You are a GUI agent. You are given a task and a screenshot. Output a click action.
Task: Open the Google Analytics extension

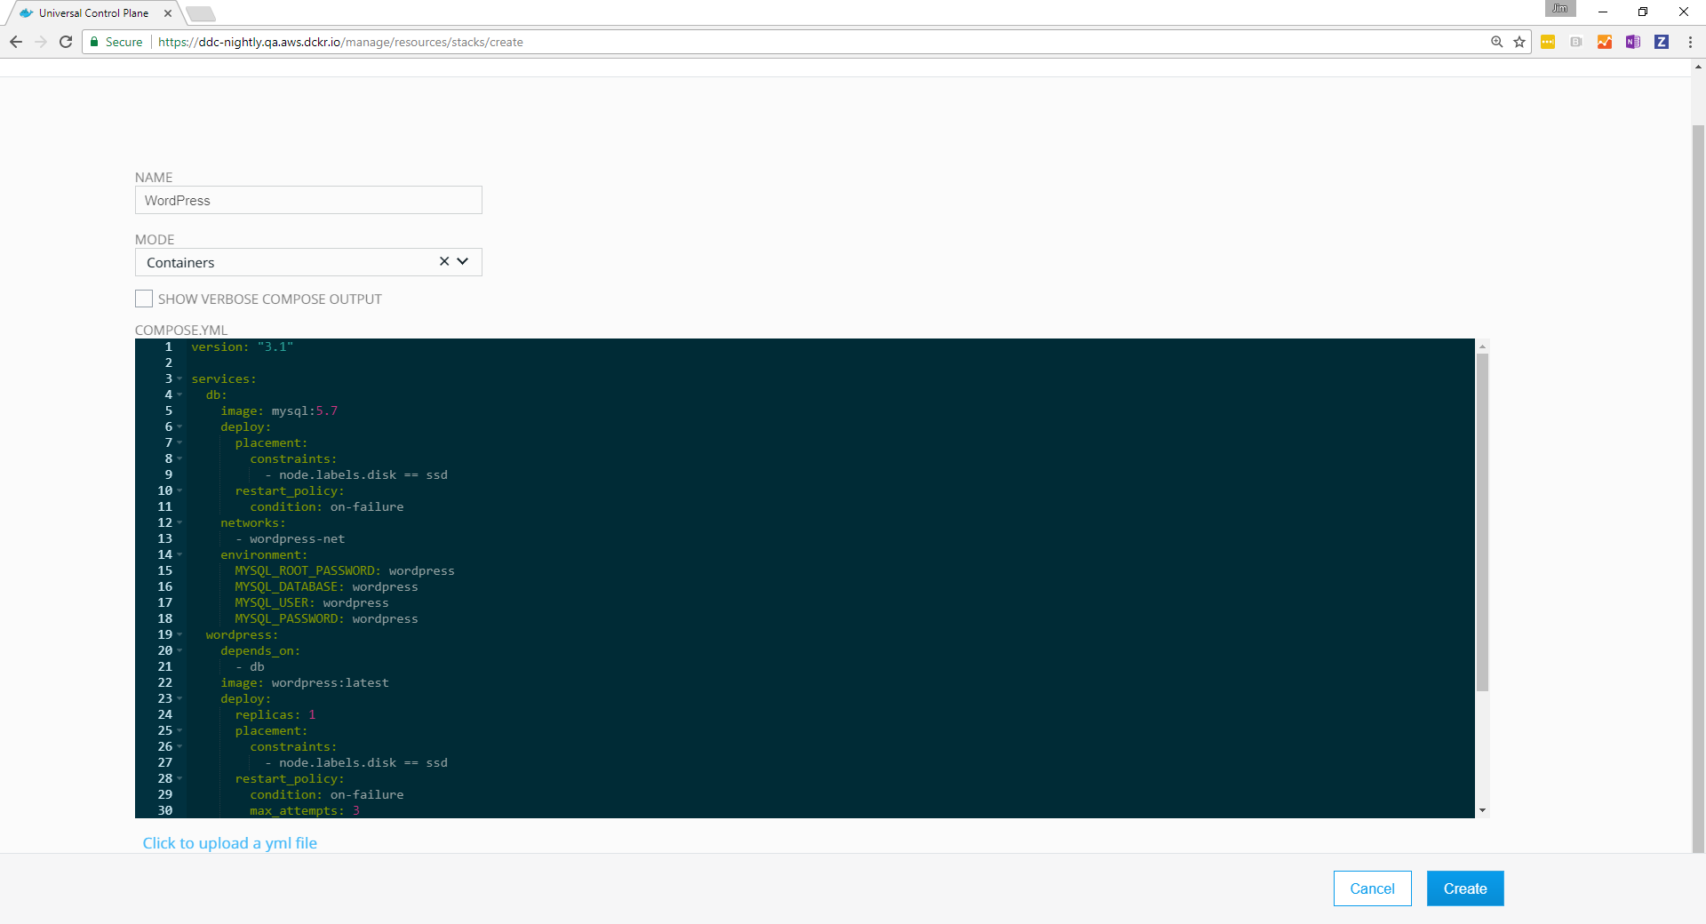pyautogui.click(x=1604, y=42)
